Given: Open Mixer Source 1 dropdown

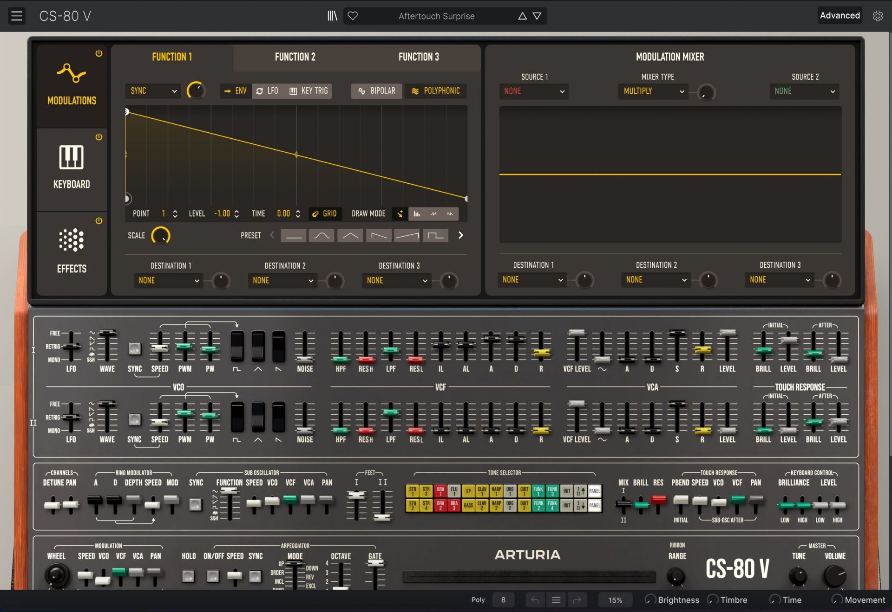Looking at the screenshot, I should pos(534,91).
